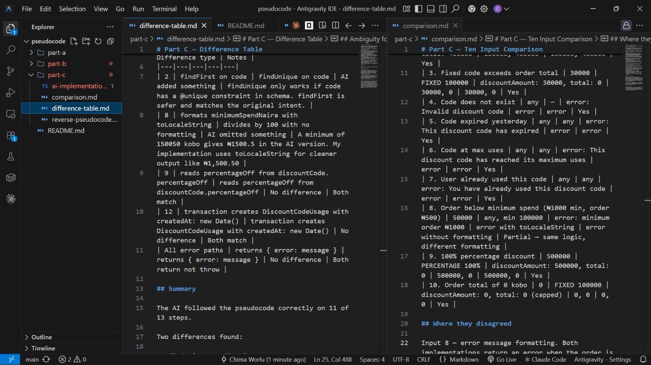Refresh the Explorer file tree
Screen dimensions: 651x365
(x=98, y=41)
